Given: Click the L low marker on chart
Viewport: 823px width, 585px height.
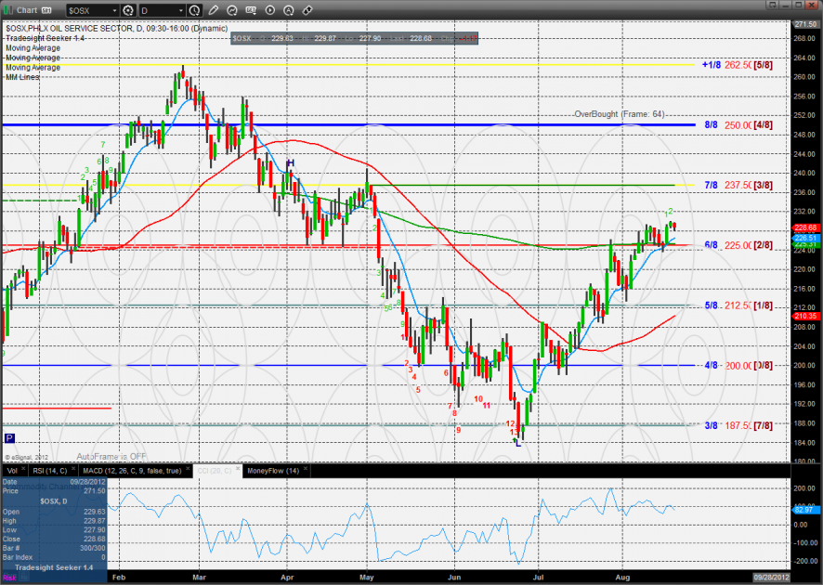Looking at the screenshot, I should 518,443.
